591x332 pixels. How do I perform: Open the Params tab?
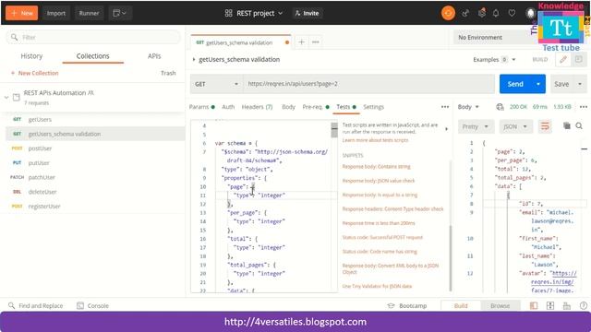201,107
